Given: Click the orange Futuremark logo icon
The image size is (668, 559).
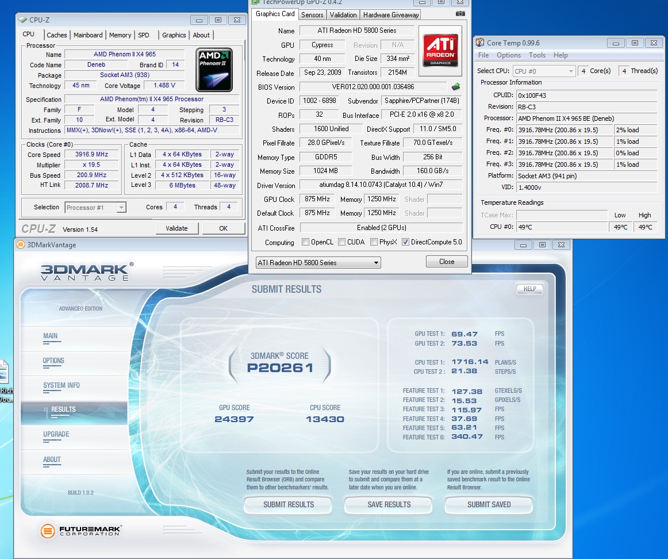Looking at the screenshot, I should (x=48, y=531).
